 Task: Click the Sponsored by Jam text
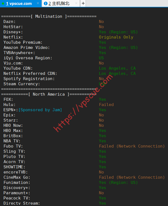(40, 110)
